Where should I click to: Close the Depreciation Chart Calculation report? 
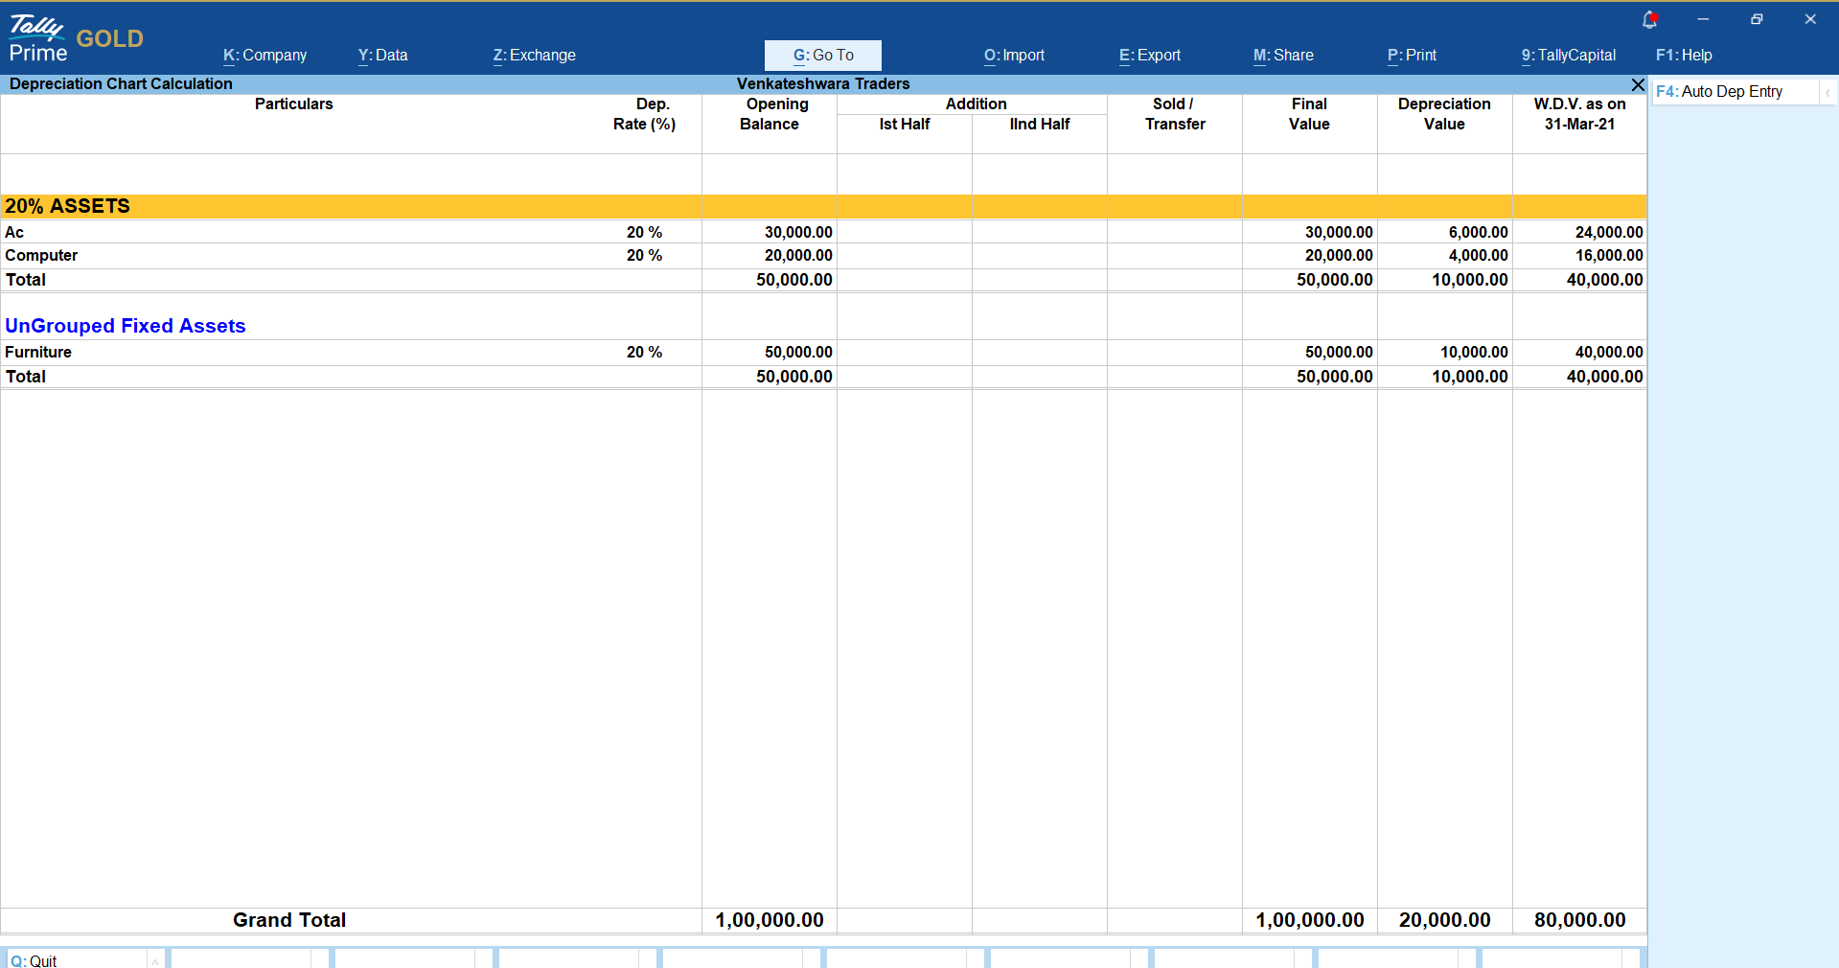click(1638, 84)
